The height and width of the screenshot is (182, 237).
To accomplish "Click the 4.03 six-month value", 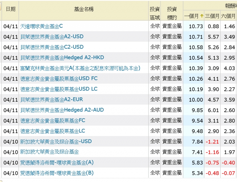I will [229, 69].
